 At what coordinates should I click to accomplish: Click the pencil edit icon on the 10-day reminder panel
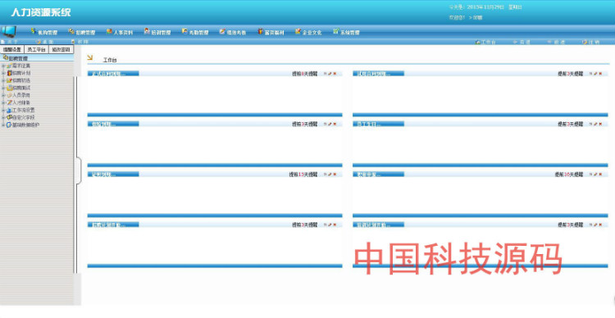point(595,174)
